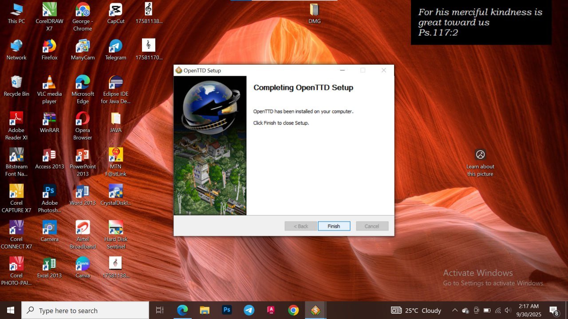Select the JAVA folder on the desktop
Viewport: 568px width, 319px height.
coord(116,122)
